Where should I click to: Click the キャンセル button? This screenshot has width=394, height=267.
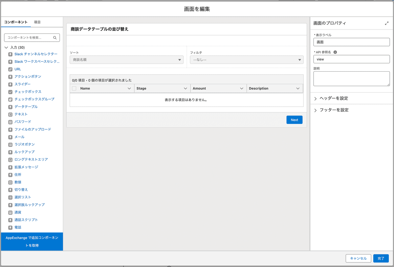point(358,258)
